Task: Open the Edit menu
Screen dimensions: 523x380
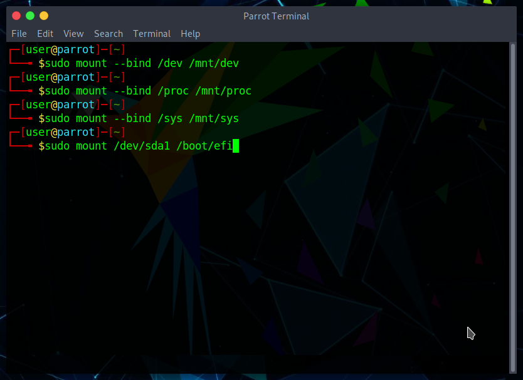Action: [x=45, y=34]
